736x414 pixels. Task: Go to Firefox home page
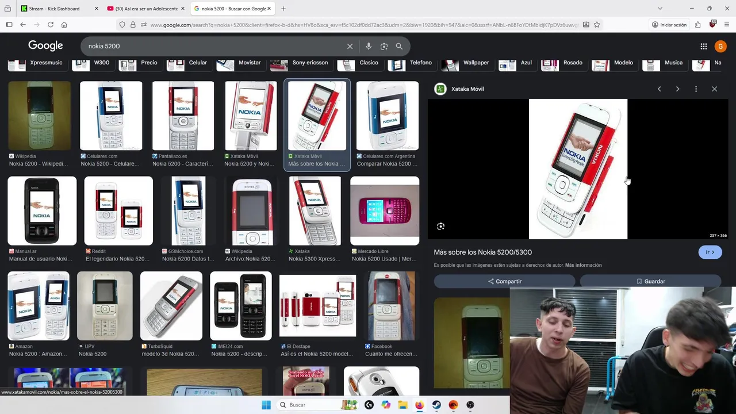pyautogui.click(x=64, y=25)
